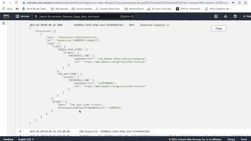
Task: Open the N. Virginia region selector
Action: click(247, 16)
